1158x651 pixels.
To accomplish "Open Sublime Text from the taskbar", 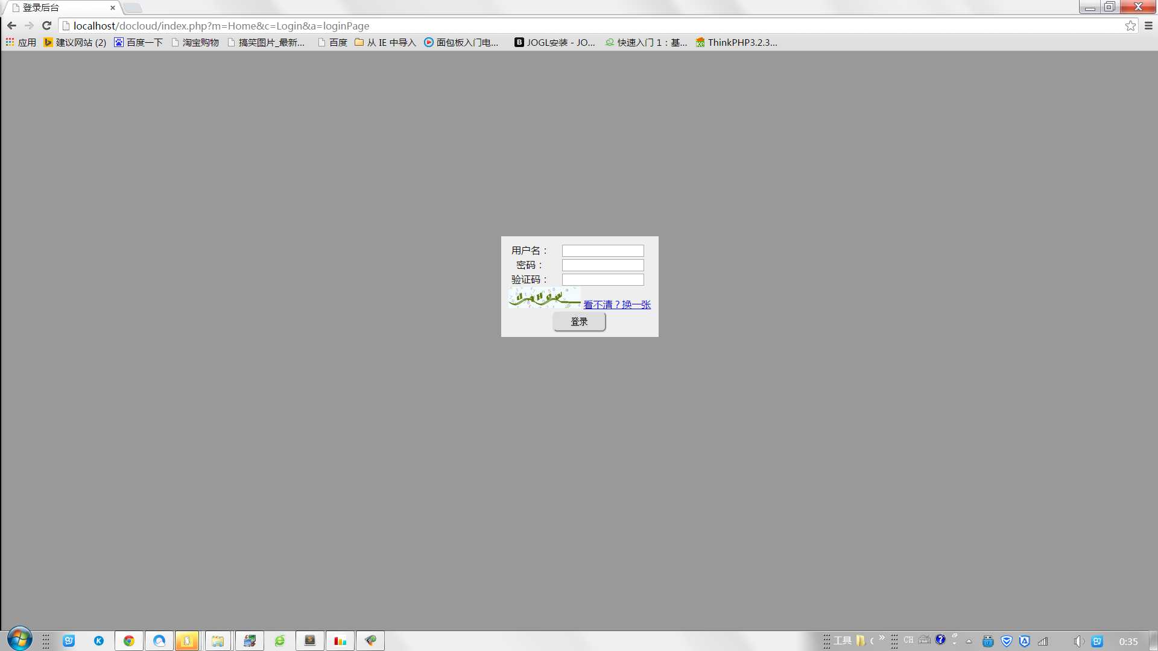I will pyautogui.click(x=310, y=641).
